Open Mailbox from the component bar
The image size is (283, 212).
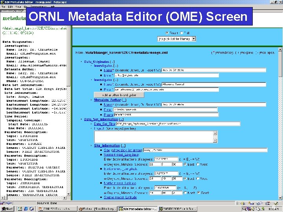(x=251, y=203)
